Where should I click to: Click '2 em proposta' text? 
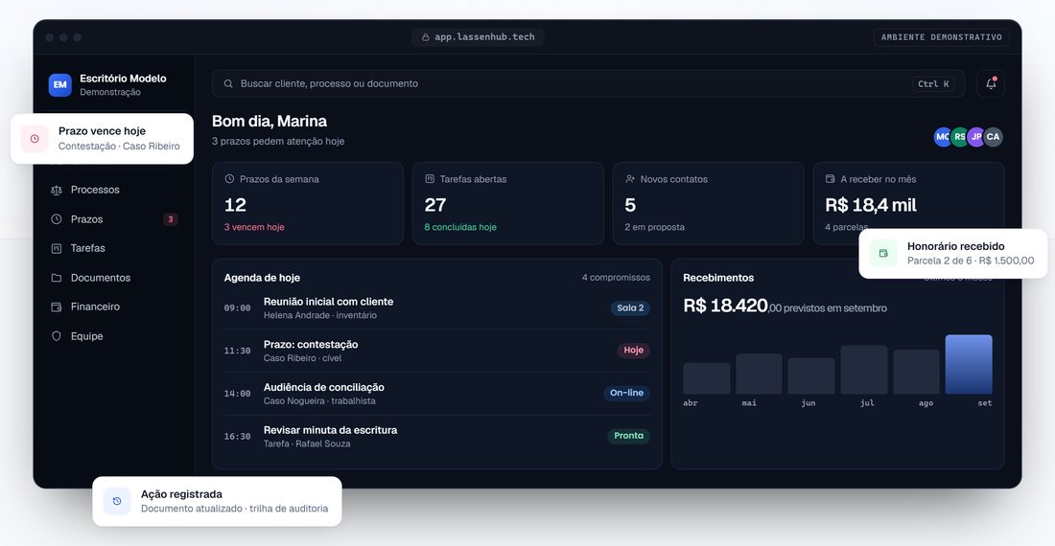pyautogui.click(x=655, y=227)
